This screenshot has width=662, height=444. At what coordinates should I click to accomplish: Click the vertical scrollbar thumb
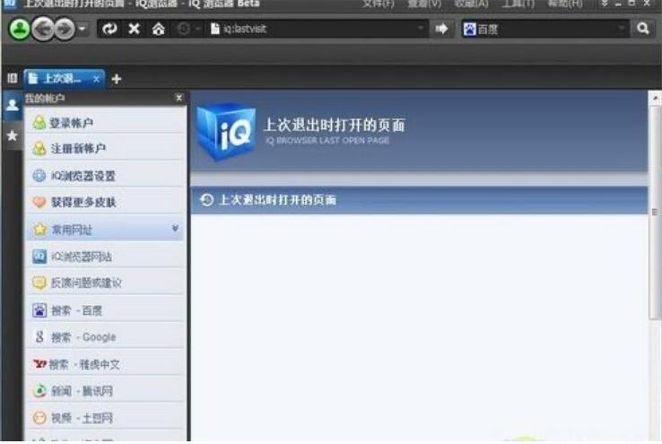point(655,212)
